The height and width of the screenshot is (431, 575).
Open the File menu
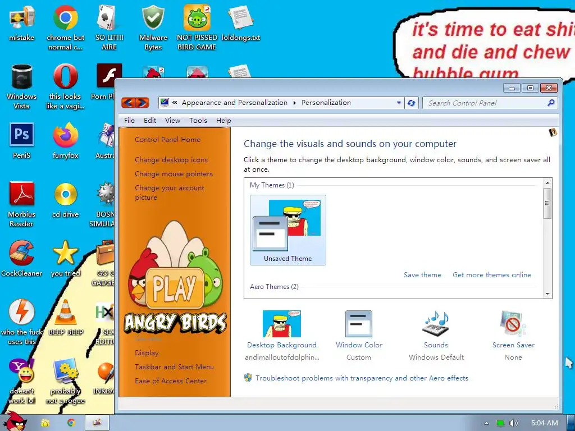[x=129, y=121]
